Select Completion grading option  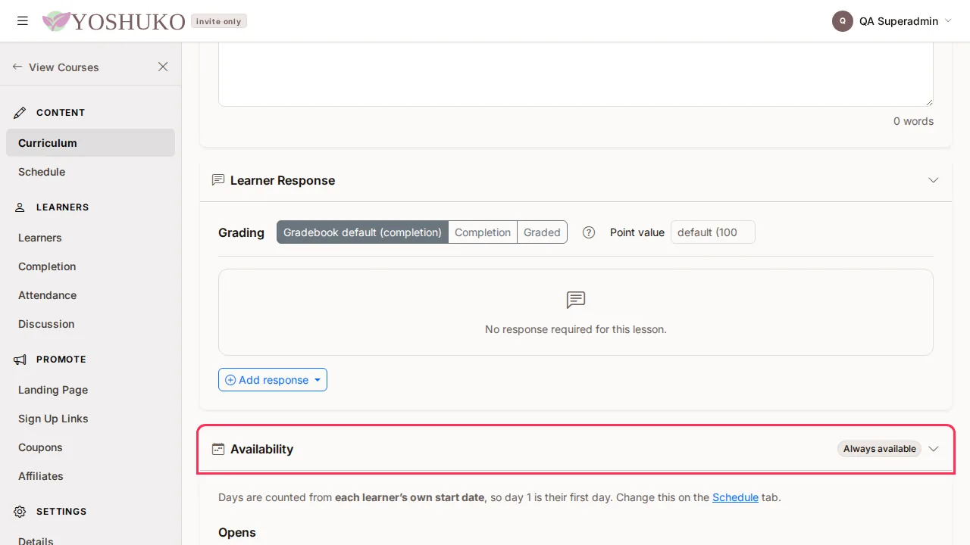[x=483, y=232]
